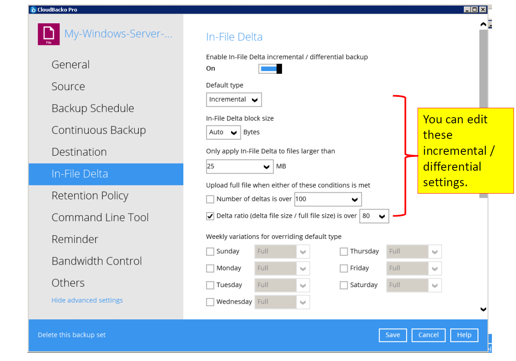Enable the Wednesday override checkbox

210,302
